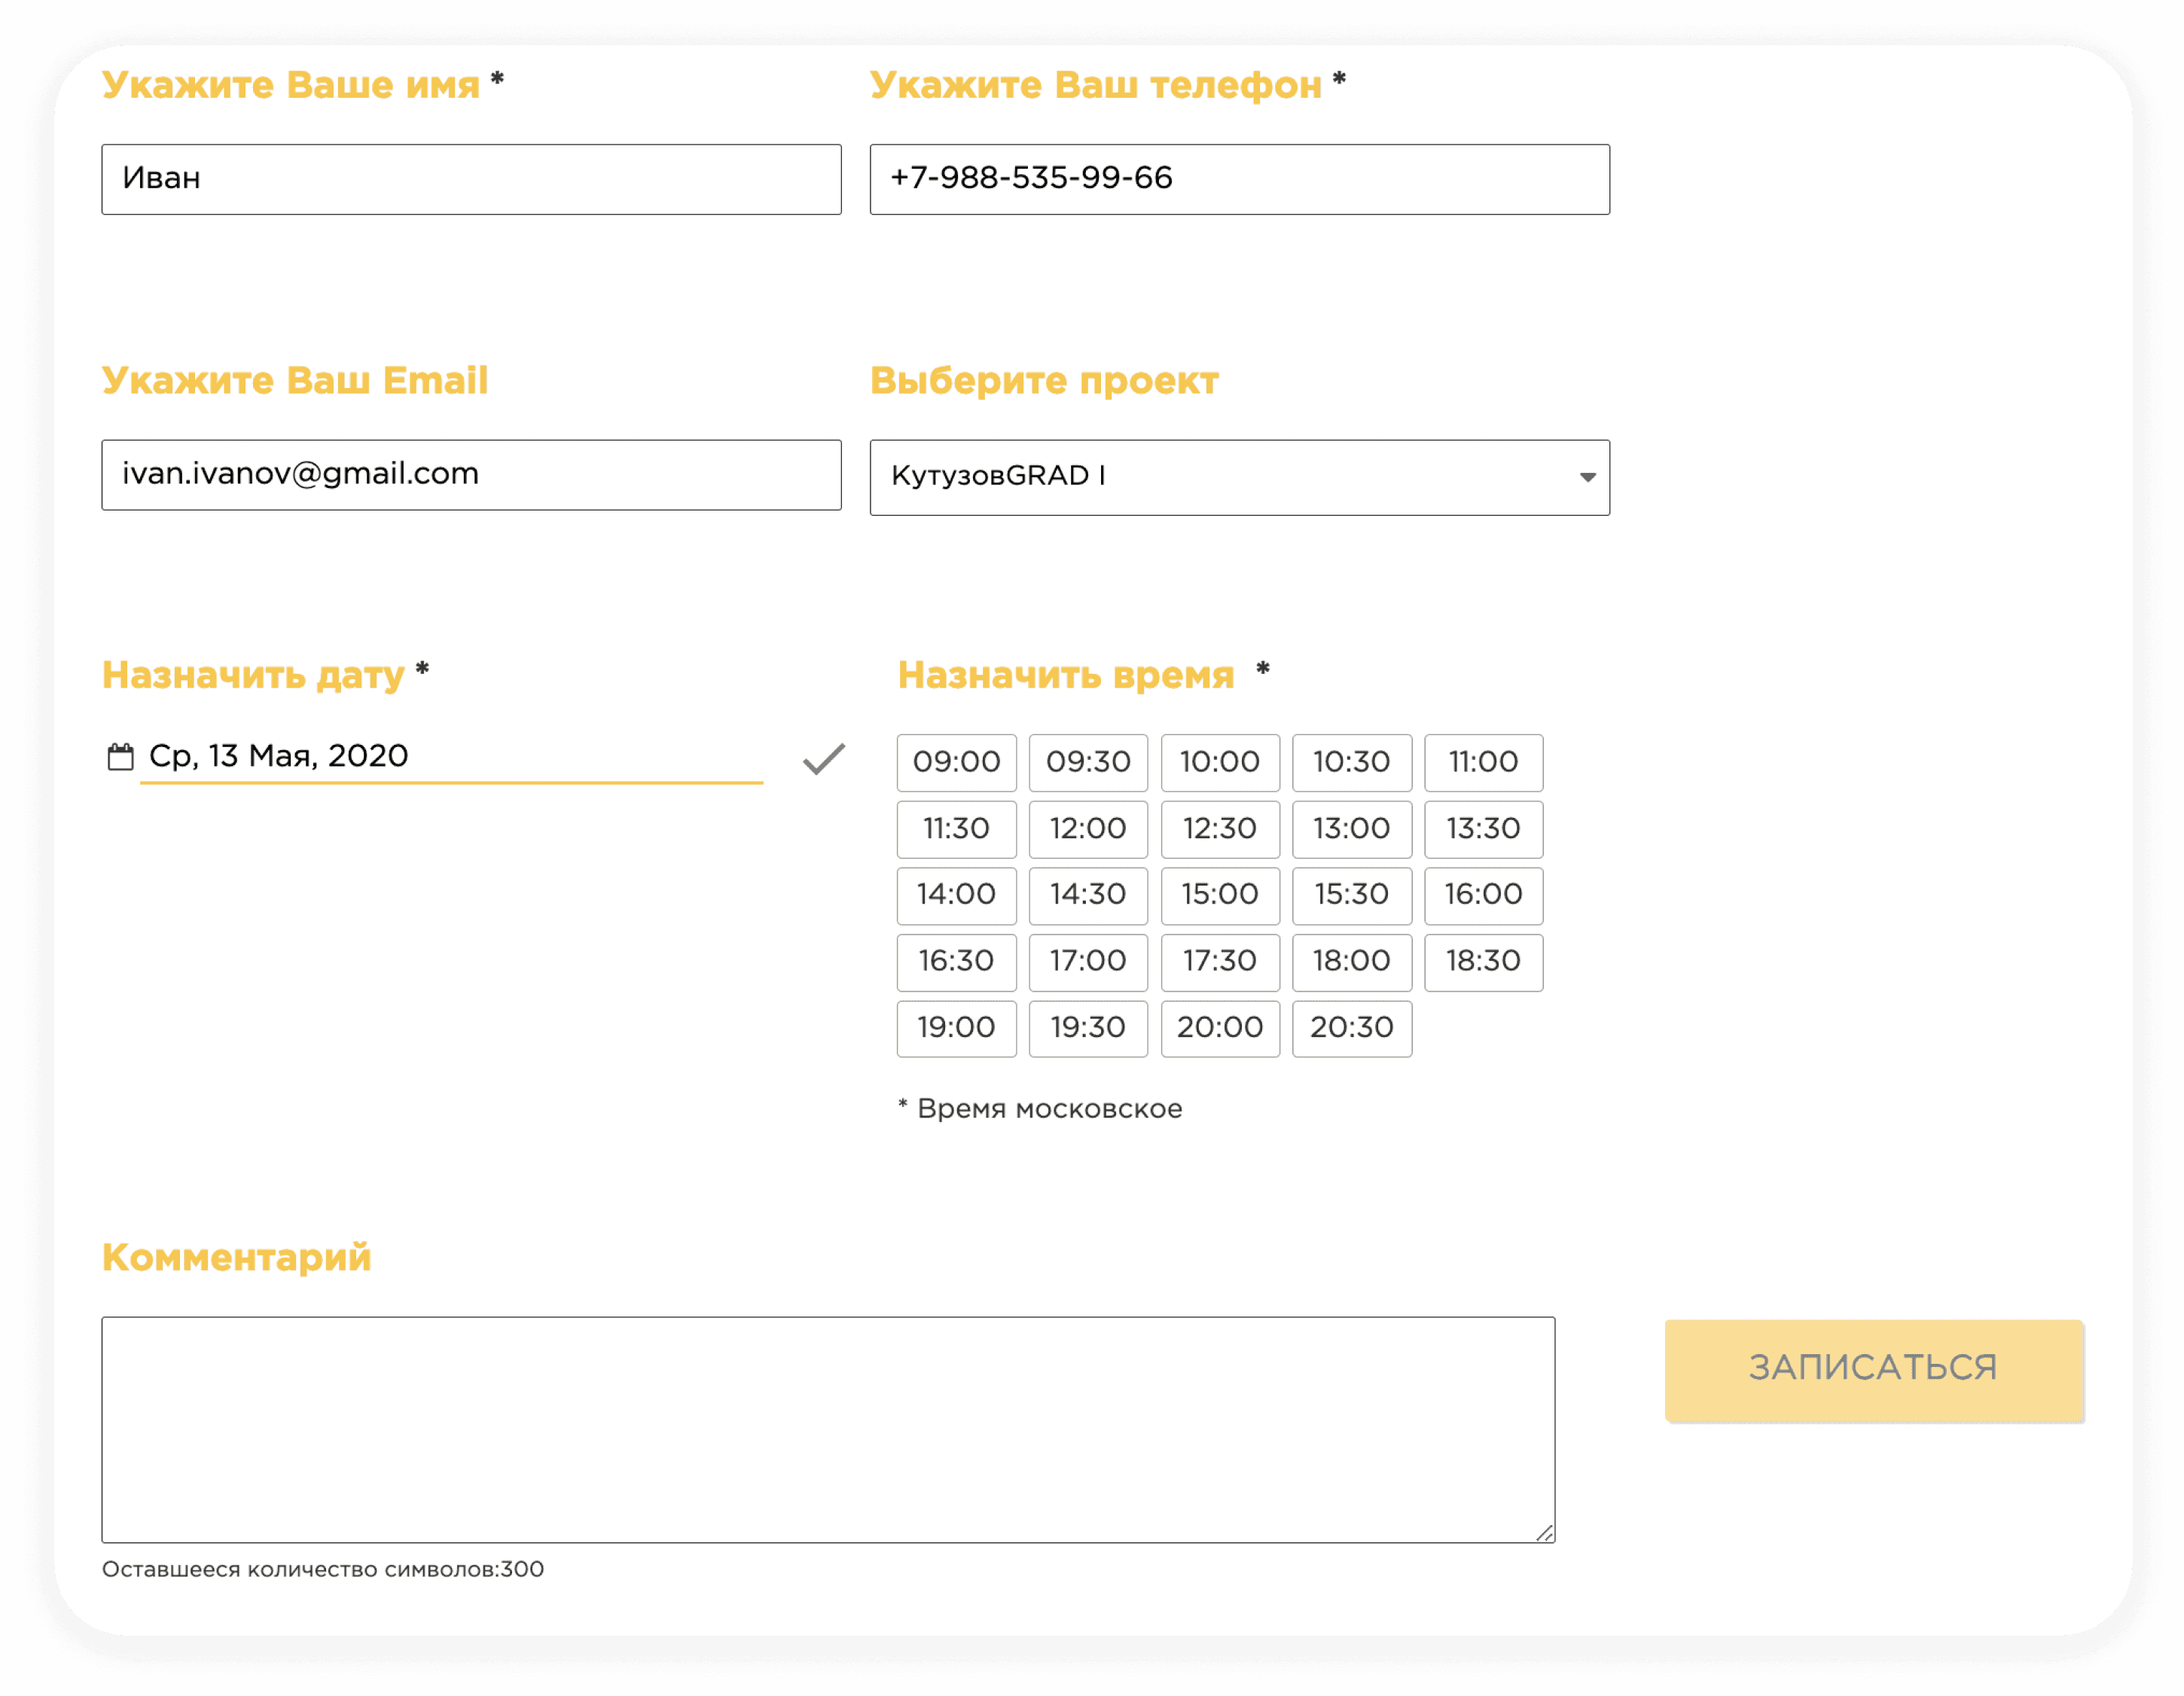Image resolution: width=2184 pixels, height=1696 pixels.
Task: Click the project dropdown arrow
Action: coord(1587,477)
